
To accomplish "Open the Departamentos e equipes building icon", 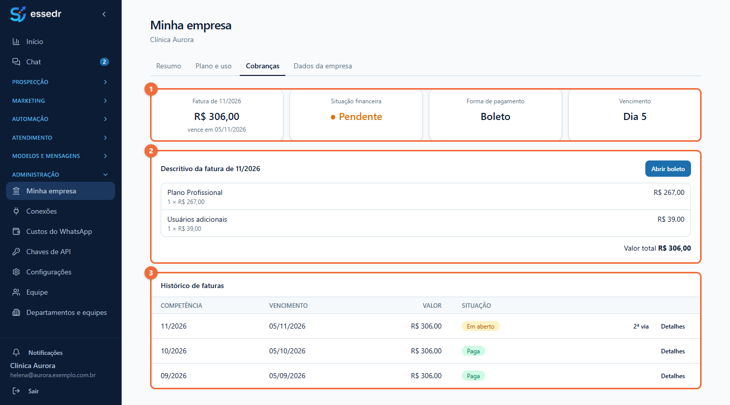I will pos(16,312).
